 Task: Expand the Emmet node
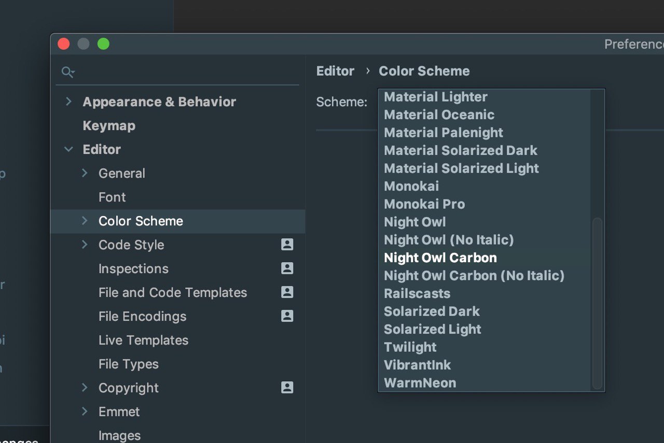point(85,411)
